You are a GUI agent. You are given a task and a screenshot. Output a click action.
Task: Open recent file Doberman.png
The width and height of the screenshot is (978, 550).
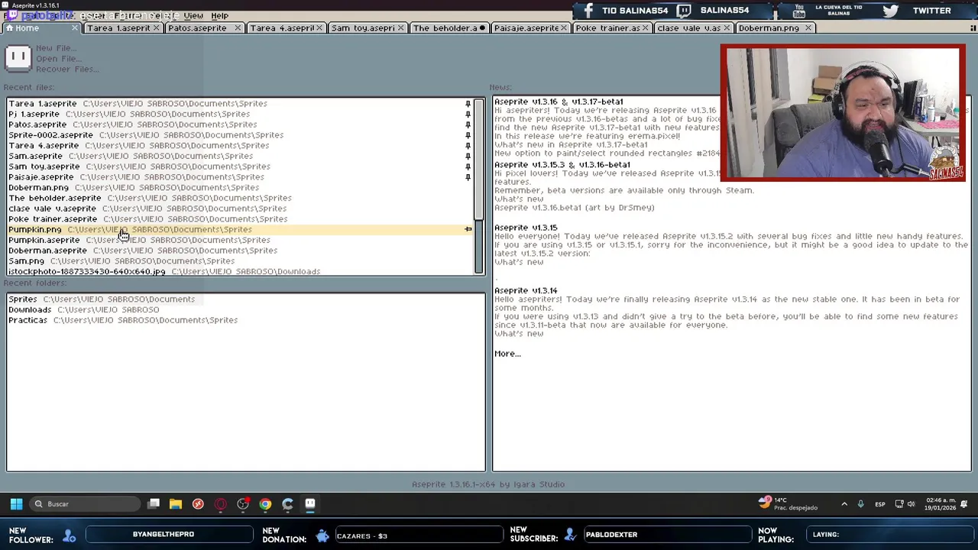(240, 187)
